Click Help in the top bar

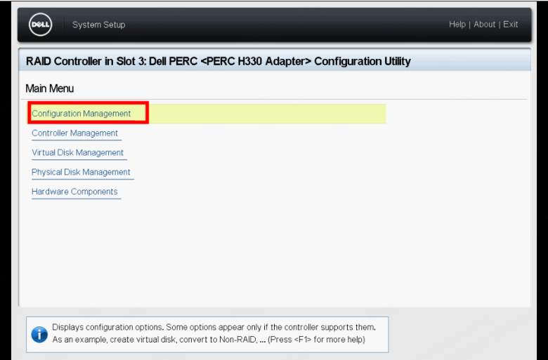[x=457, y=25]
